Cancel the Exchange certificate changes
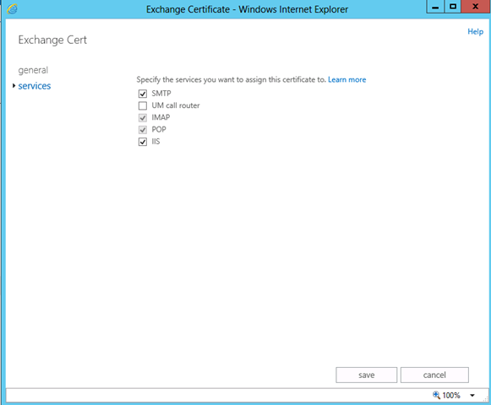 coord(434,375)
